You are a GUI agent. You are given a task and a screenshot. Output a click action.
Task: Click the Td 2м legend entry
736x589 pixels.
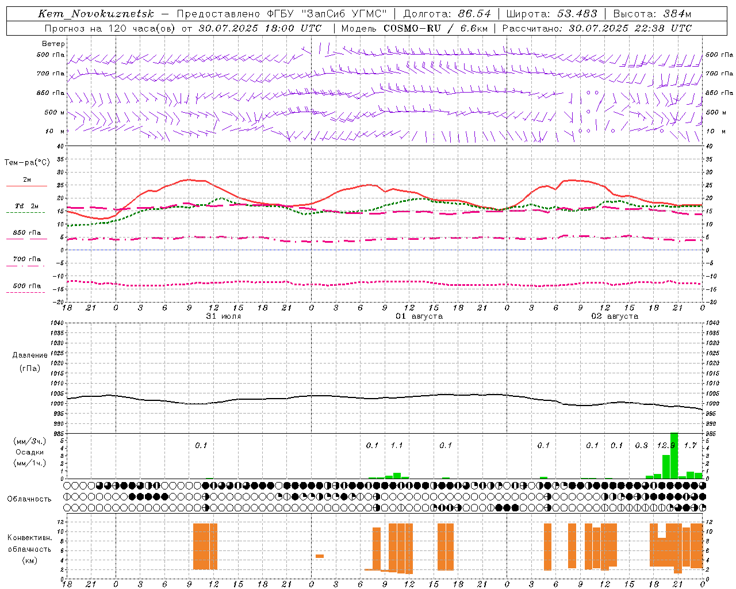click(x=26, y=206)
